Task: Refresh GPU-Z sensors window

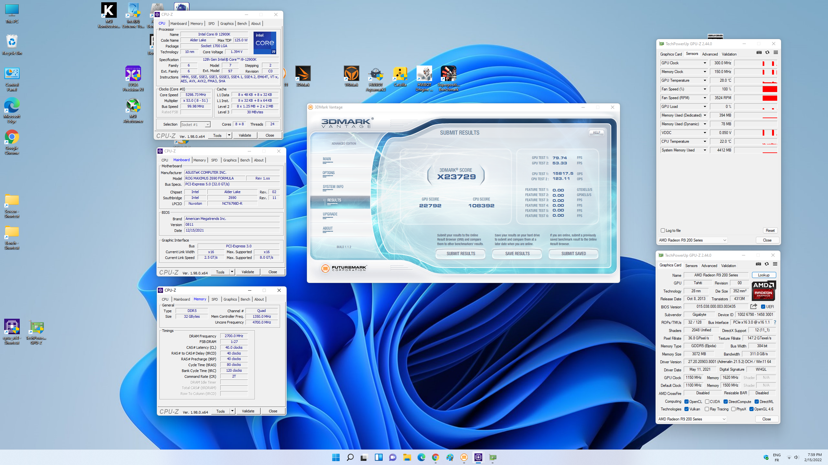Action: (x=767, y=53)
